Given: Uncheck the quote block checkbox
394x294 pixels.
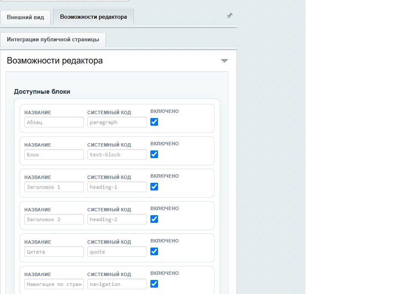Looking at the screenshot, I should [x=154, y=251].
